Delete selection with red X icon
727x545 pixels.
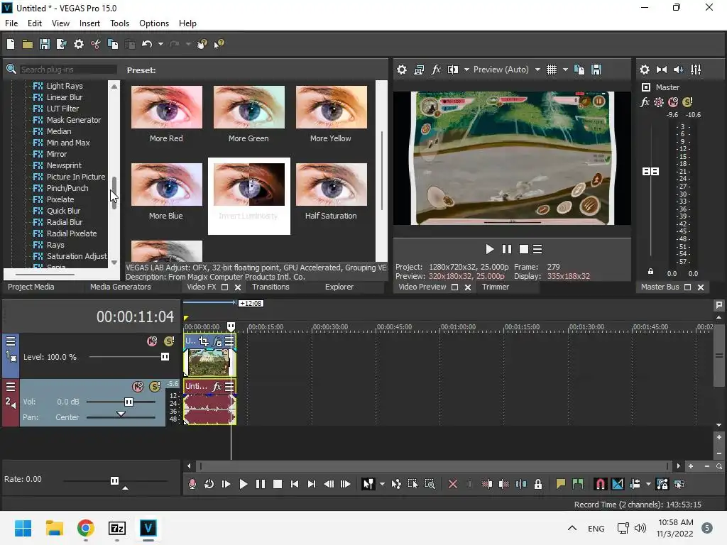point(453,484)
